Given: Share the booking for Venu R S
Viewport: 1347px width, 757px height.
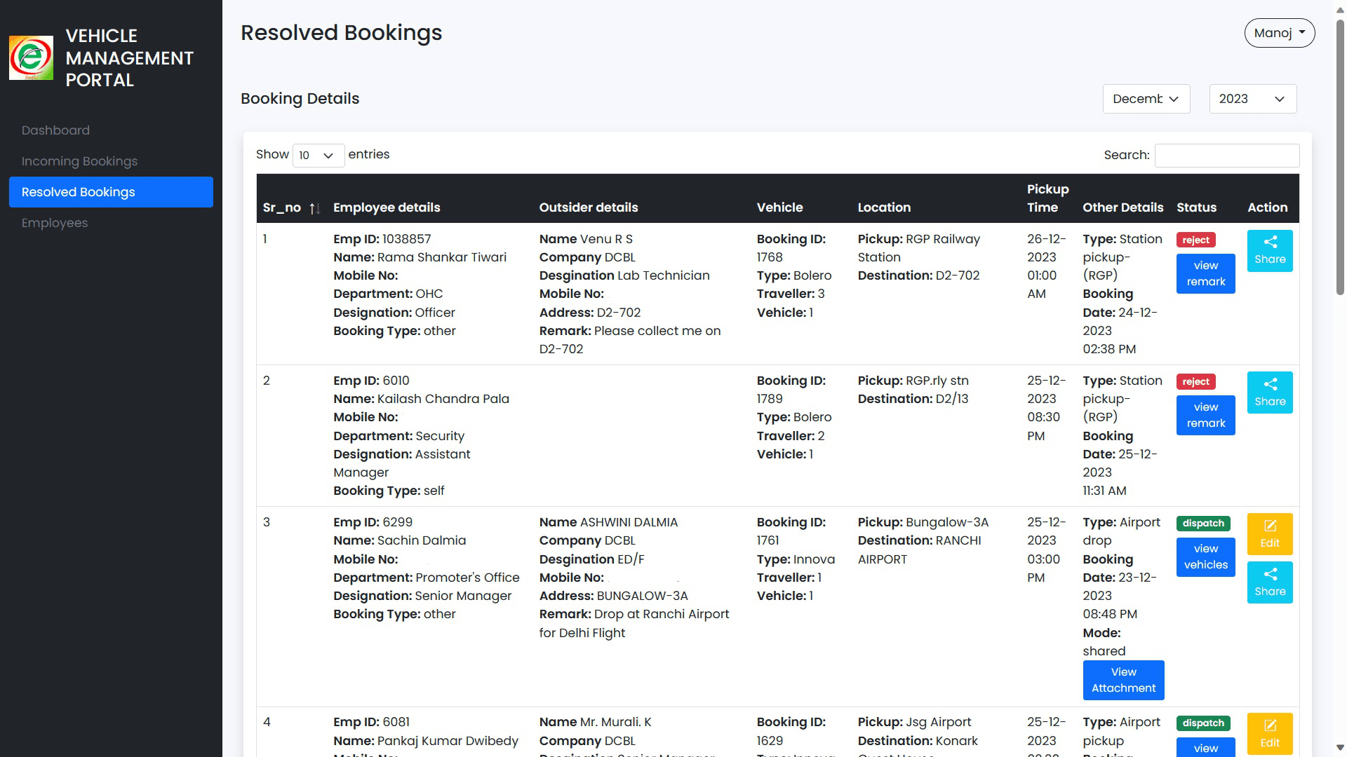Looking at the screenshot, I should 1270,250.
